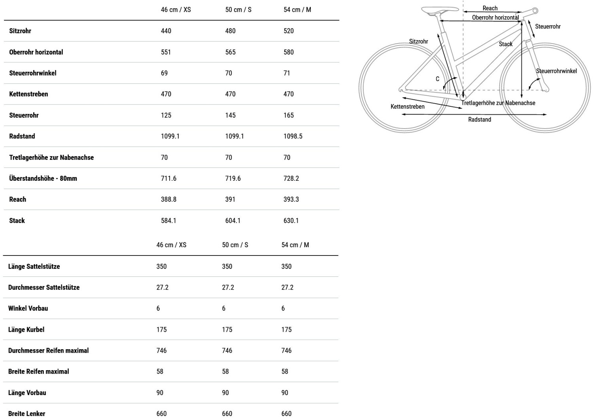Screen dimensions: 593x418
Task: Click the Länge Sattelstütze row label
Action: click(x=34, y=267)
